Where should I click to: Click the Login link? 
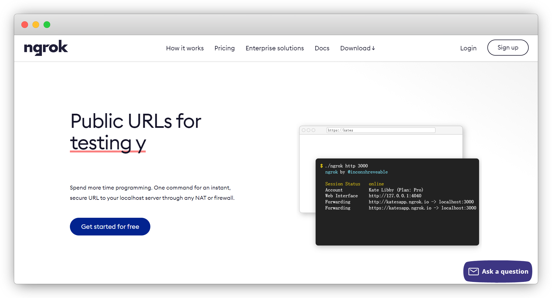(x=468, y=48)
